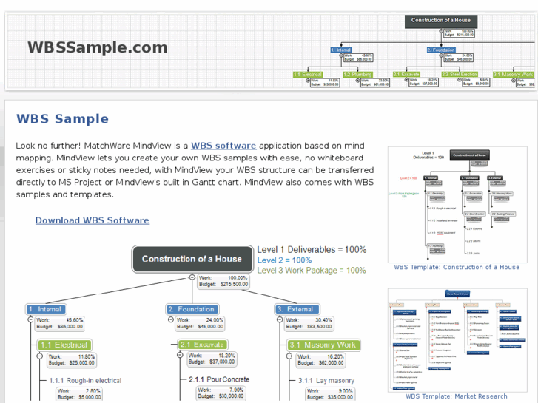The width and height of the screenshot is (538, 403).
Task: Click the Internal 45.60% work box
Action: coord(60,323)
